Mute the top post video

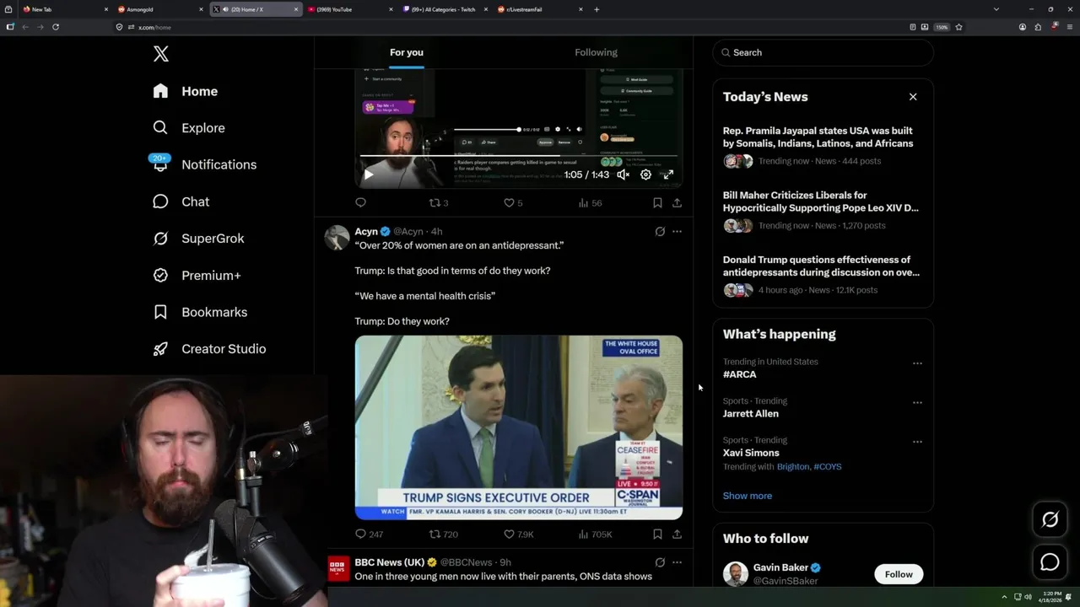coord(623,175)
